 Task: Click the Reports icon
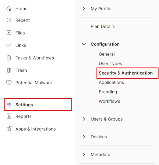[9, 116]
